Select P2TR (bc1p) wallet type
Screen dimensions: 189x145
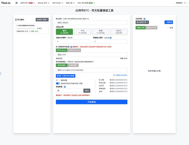pos(61,50)
